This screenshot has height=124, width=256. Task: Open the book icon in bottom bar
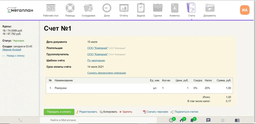click(237, 120)
